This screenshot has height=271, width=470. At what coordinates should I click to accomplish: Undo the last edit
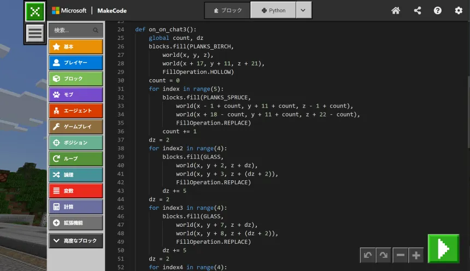368,255
